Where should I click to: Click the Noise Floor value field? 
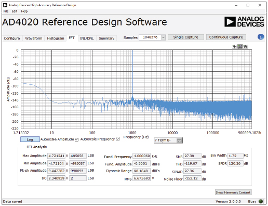pyautogui.click(x=192, y=178)
